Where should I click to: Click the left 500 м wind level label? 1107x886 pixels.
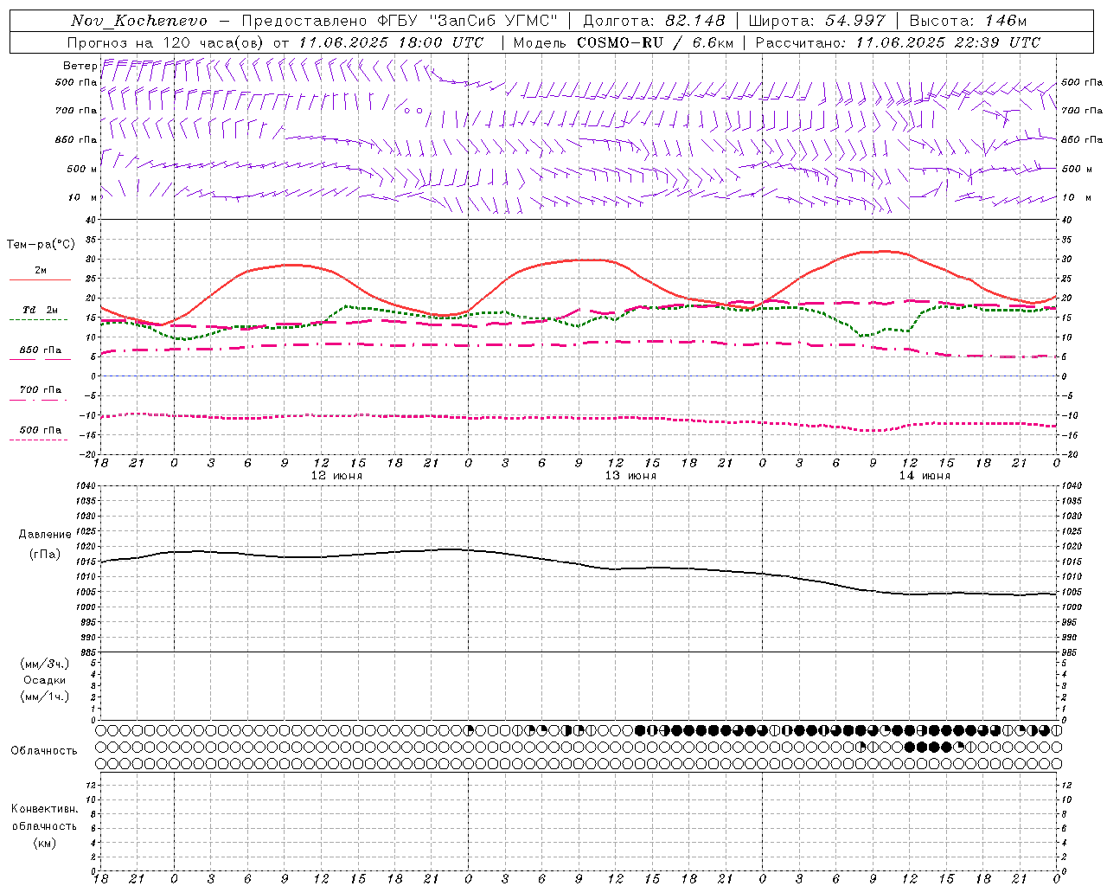(x=82, y=169)
